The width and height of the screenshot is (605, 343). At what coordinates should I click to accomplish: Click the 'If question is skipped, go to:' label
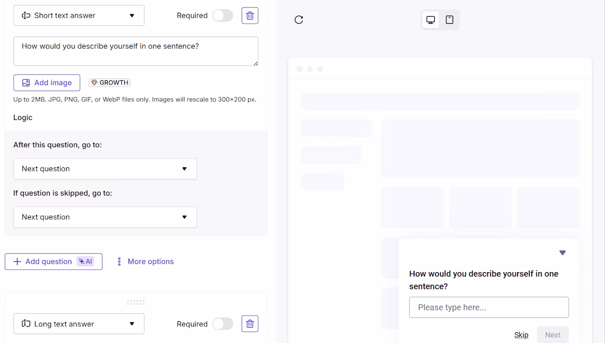tap(62, 193)
